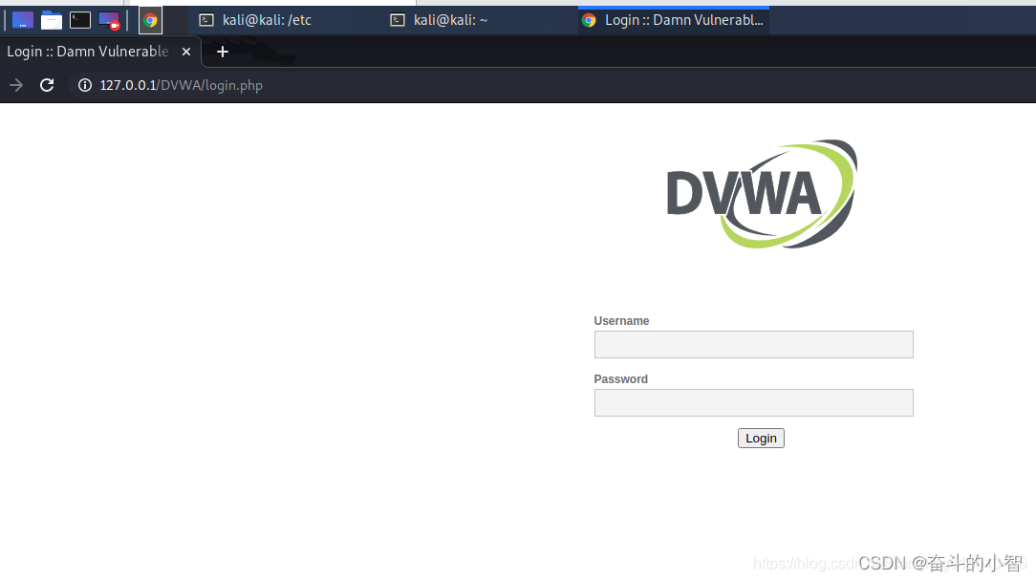
Task: Focus the Username input field
Action: pos(754,344)
